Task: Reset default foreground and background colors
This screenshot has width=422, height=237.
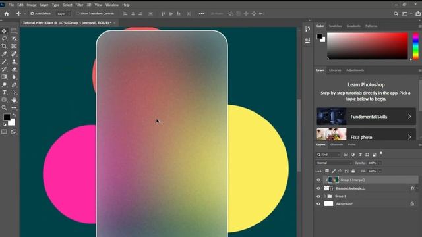Action: point(5,124)
